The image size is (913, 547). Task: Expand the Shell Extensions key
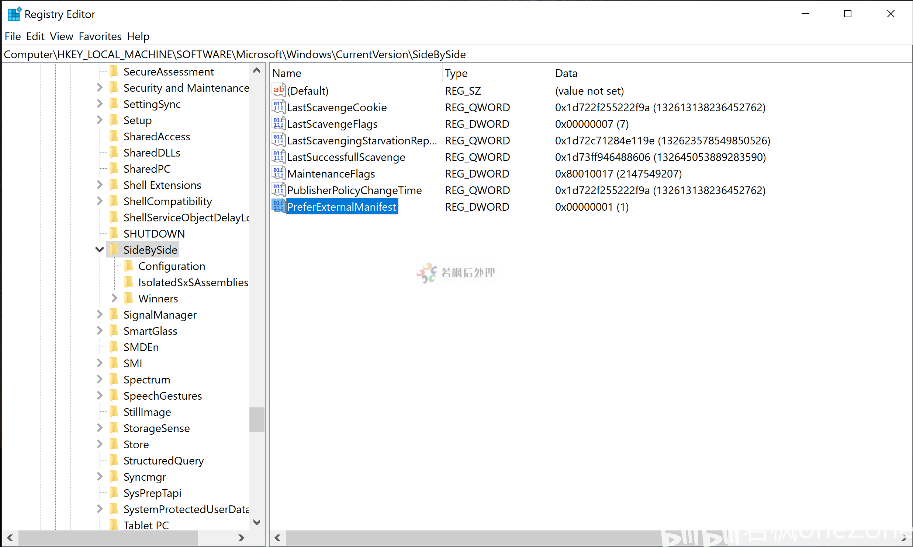[100, 185]
